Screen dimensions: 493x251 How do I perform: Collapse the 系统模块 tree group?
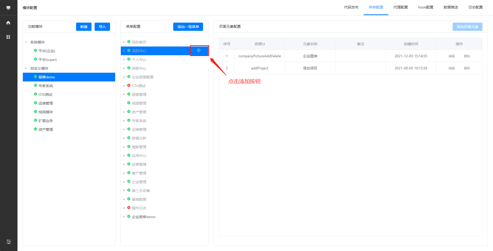pos(26,42)
